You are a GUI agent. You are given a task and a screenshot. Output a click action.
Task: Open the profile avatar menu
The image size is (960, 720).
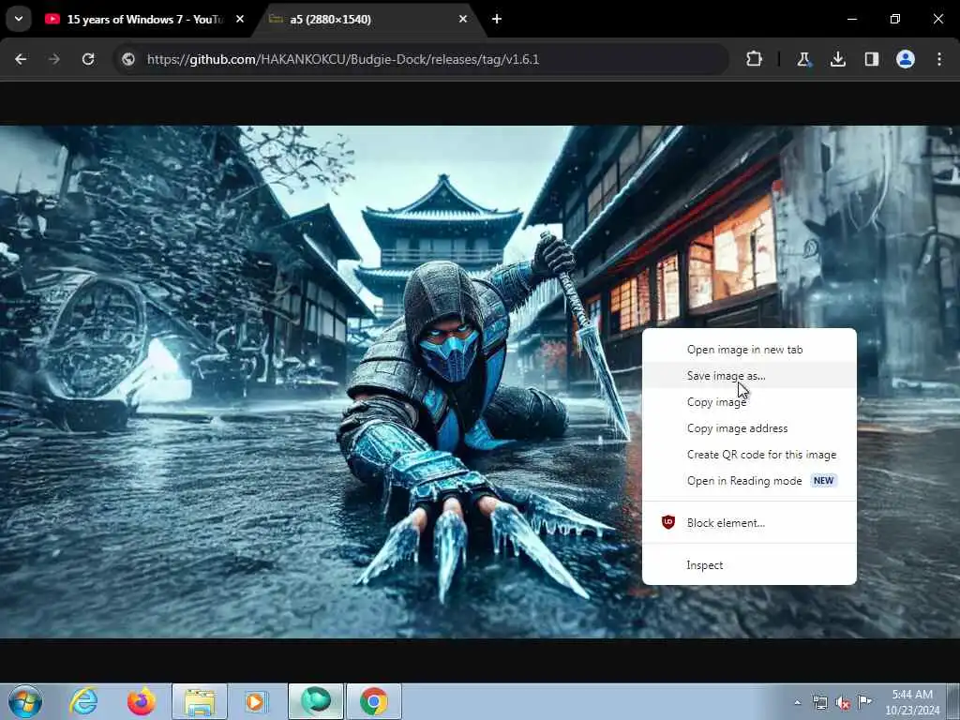click(x=906, y=59)
